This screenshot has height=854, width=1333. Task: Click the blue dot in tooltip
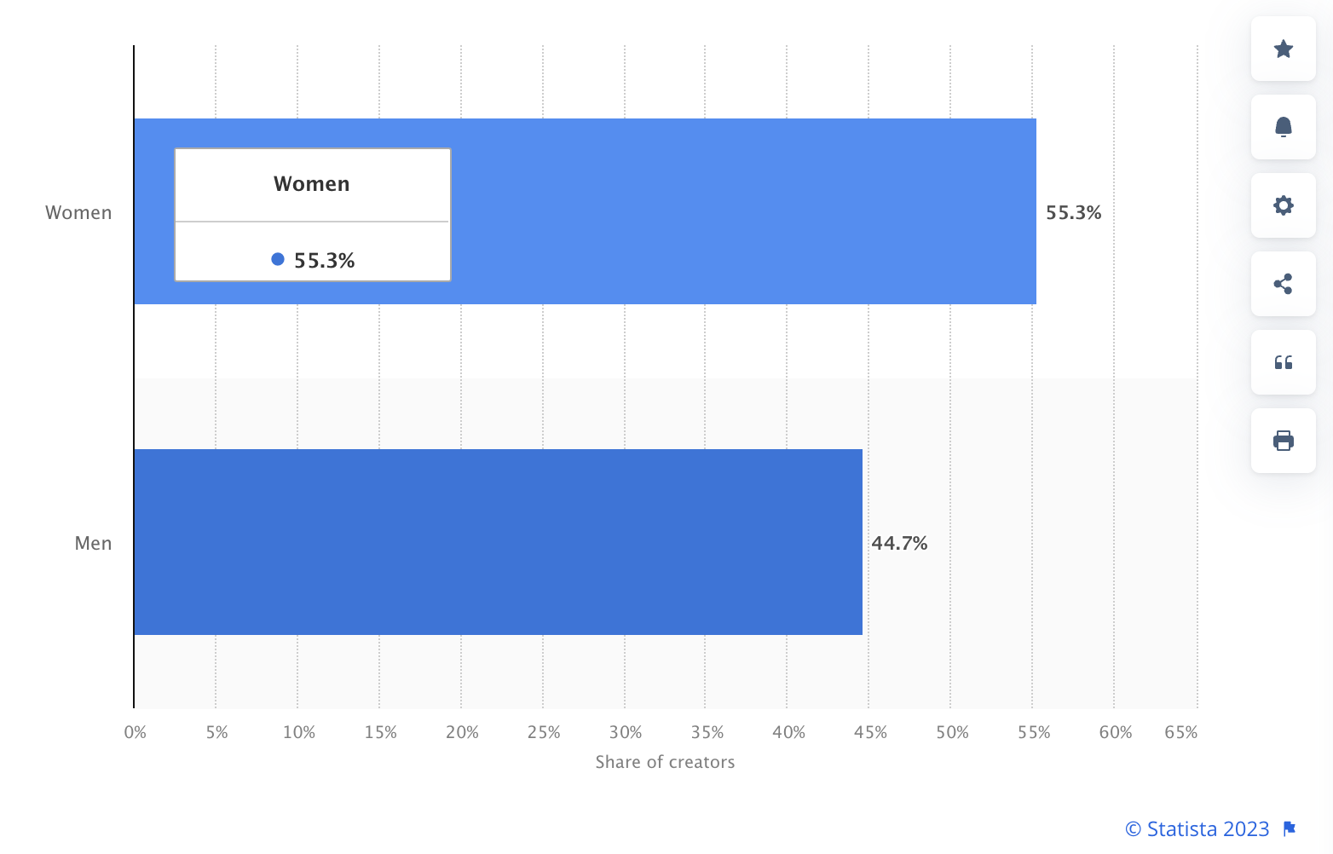coord(278,259)
